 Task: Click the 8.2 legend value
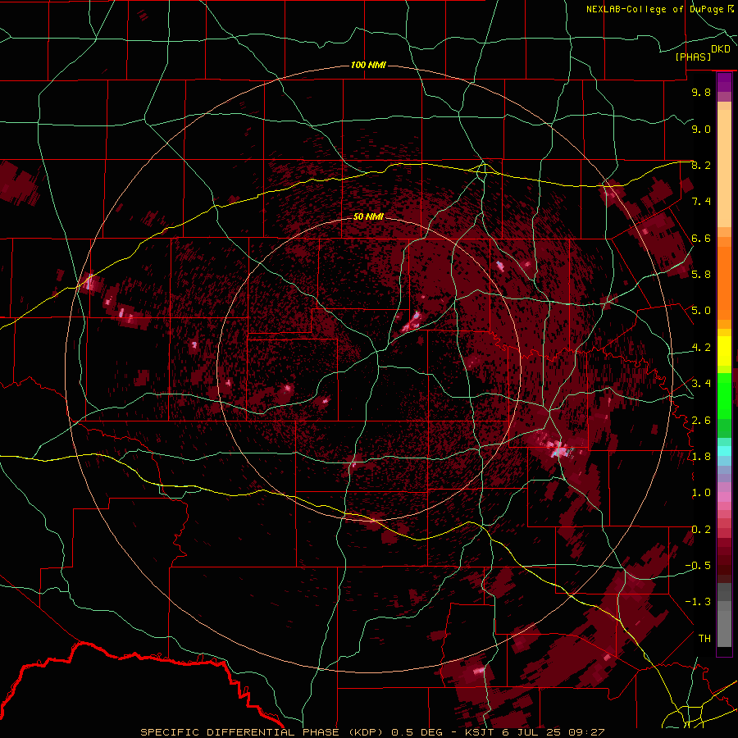click(701, 165)
